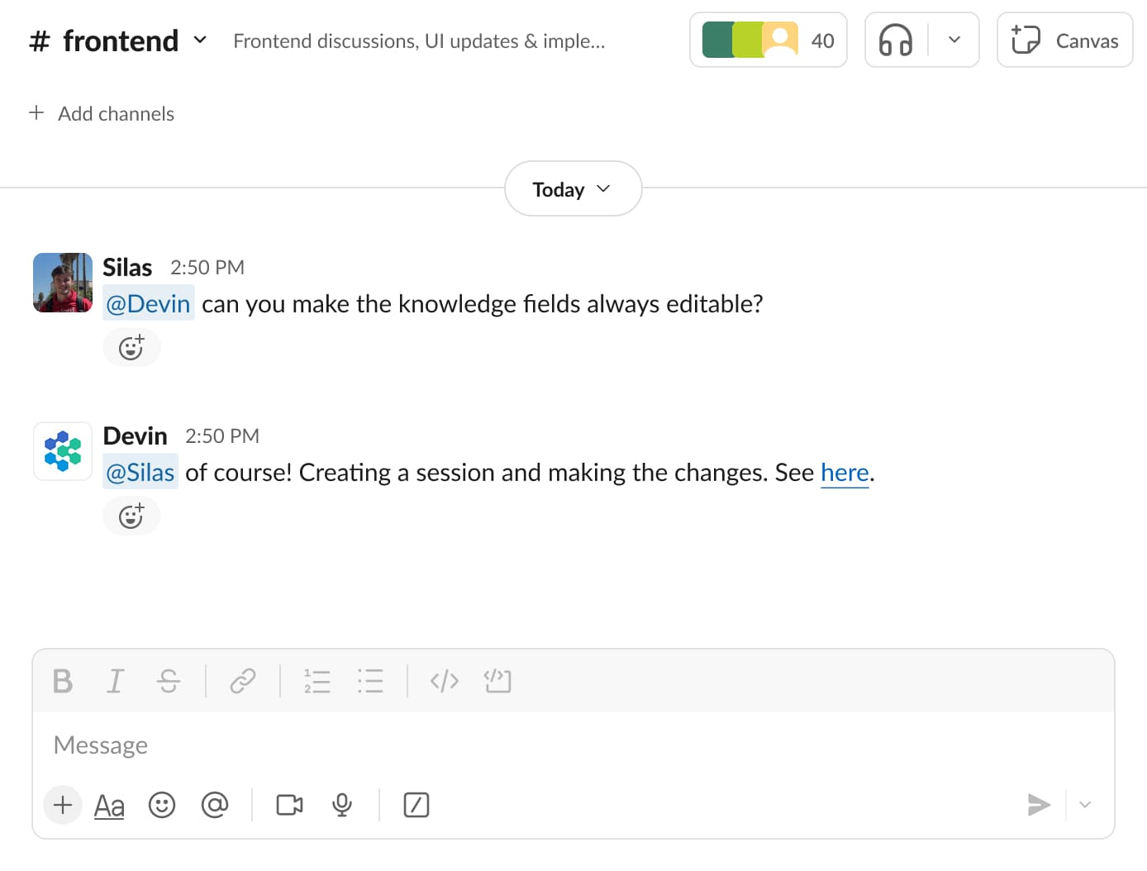Expand the huddle options chevron
The width and height of the screenshot is (1147, 871).
[x=954, y=40]
